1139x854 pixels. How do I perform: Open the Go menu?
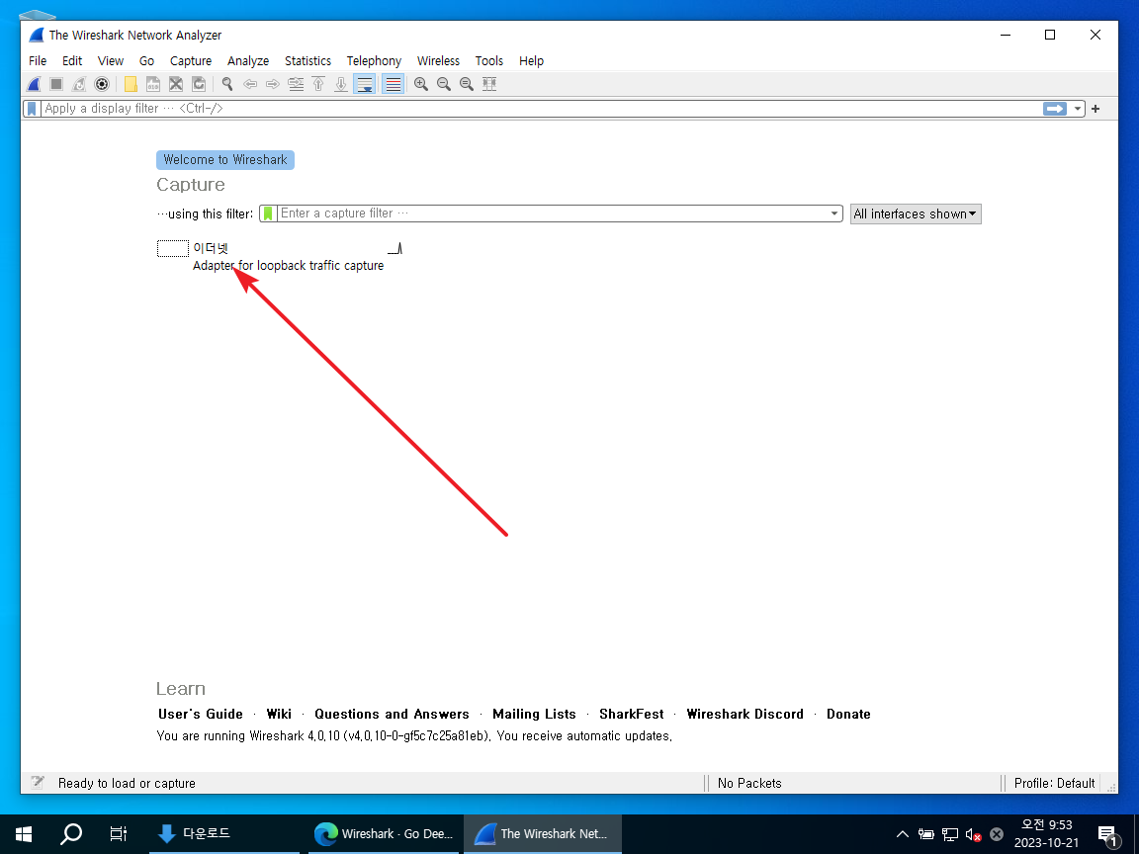click(146, 61)
